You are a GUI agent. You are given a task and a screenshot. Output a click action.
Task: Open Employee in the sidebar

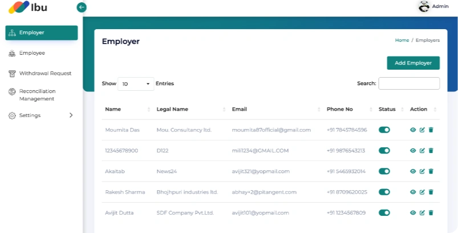click(x=32, y=53)
